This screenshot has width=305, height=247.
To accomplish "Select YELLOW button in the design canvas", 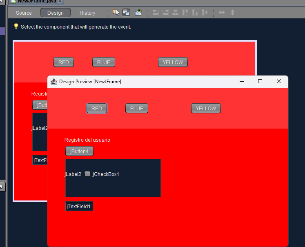I will click(173, 62).
